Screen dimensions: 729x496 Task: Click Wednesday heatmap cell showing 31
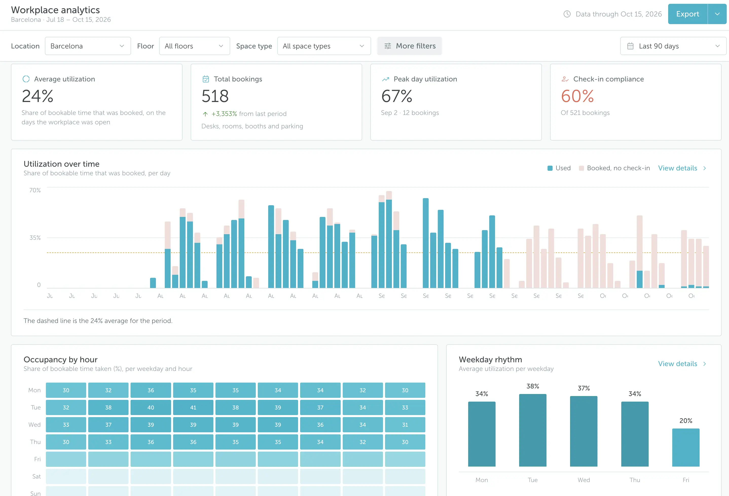point(405,425)
